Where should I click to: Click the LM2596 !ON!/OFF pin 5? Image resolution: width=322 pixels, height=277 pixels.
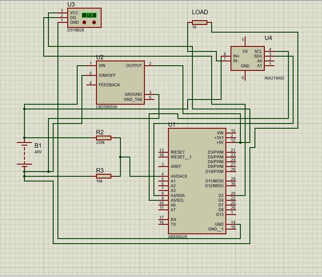(91, 75)
